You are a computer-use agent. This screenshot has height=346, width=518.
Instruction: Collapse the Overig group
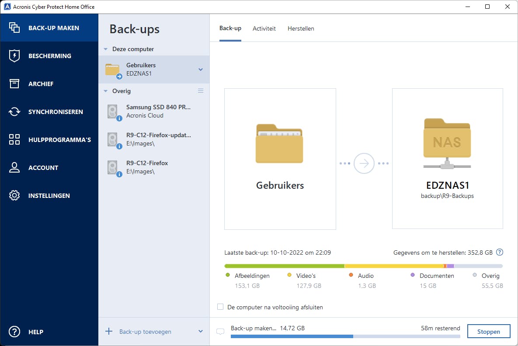point(106,91)
